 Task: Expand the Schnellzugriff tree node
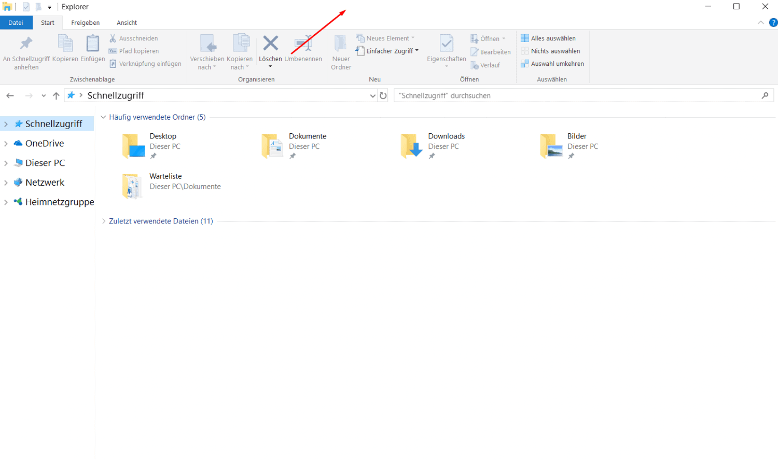(x=6, y=124)
